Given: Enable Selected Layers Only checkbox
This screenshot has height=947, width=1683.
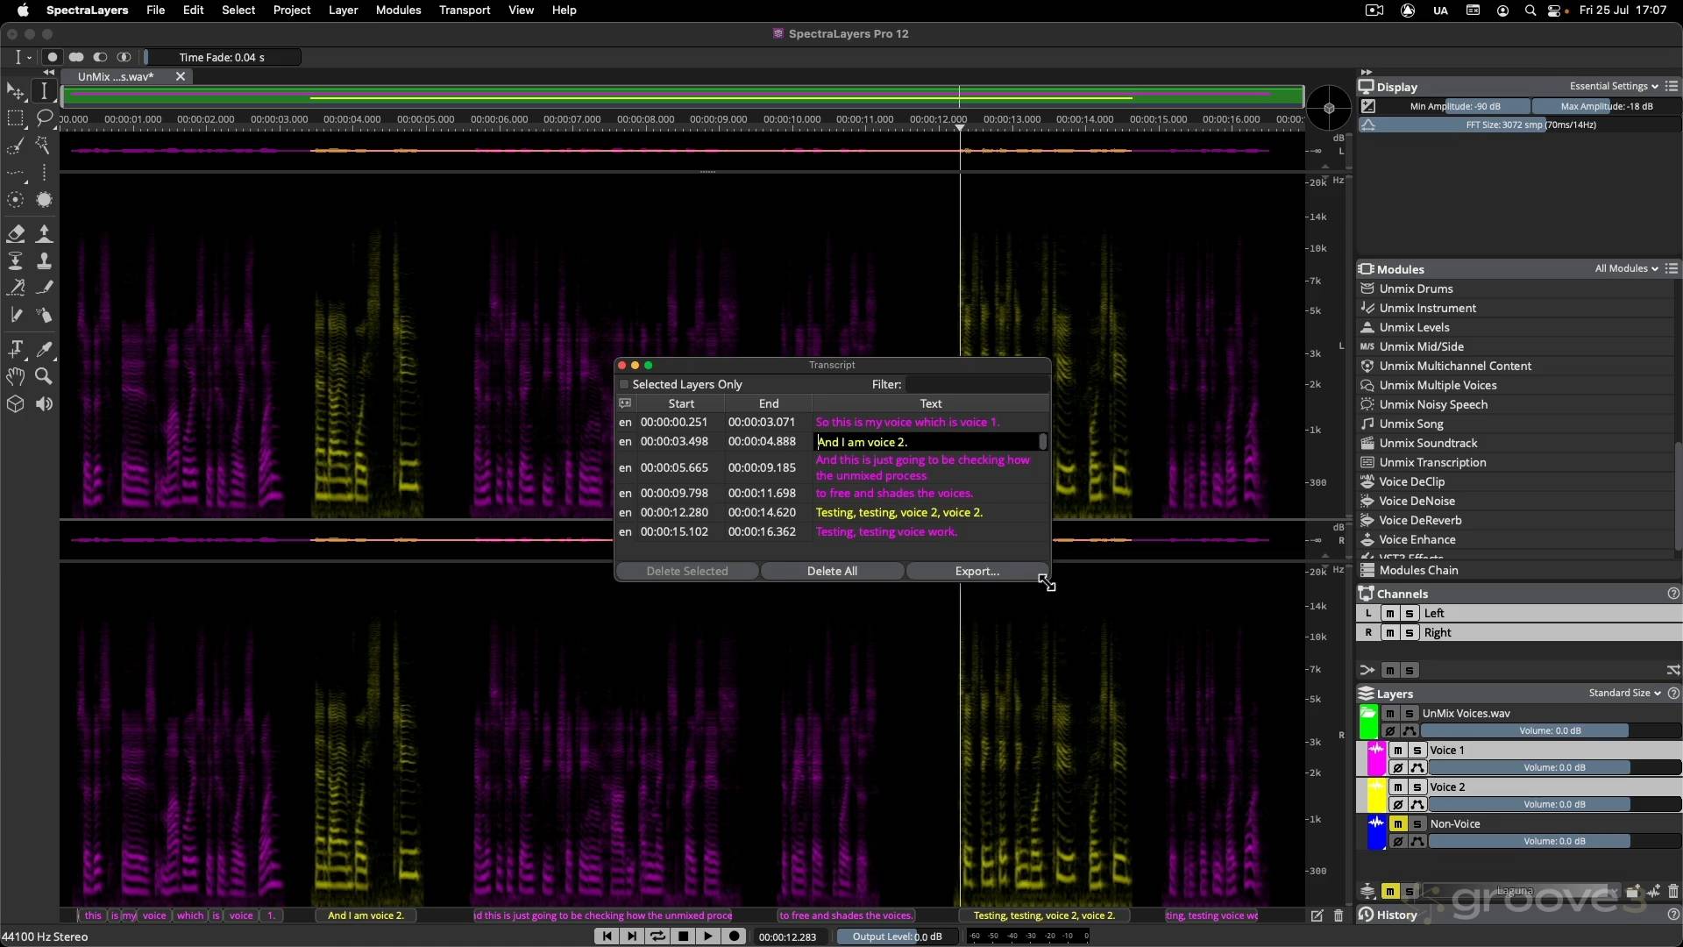Looking at the screenshot, I should point(624,384).
